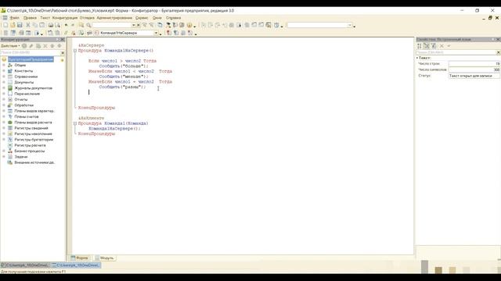Click the Число строк value field
Viewport: 501px width, 281px height.
coord(474,64)
